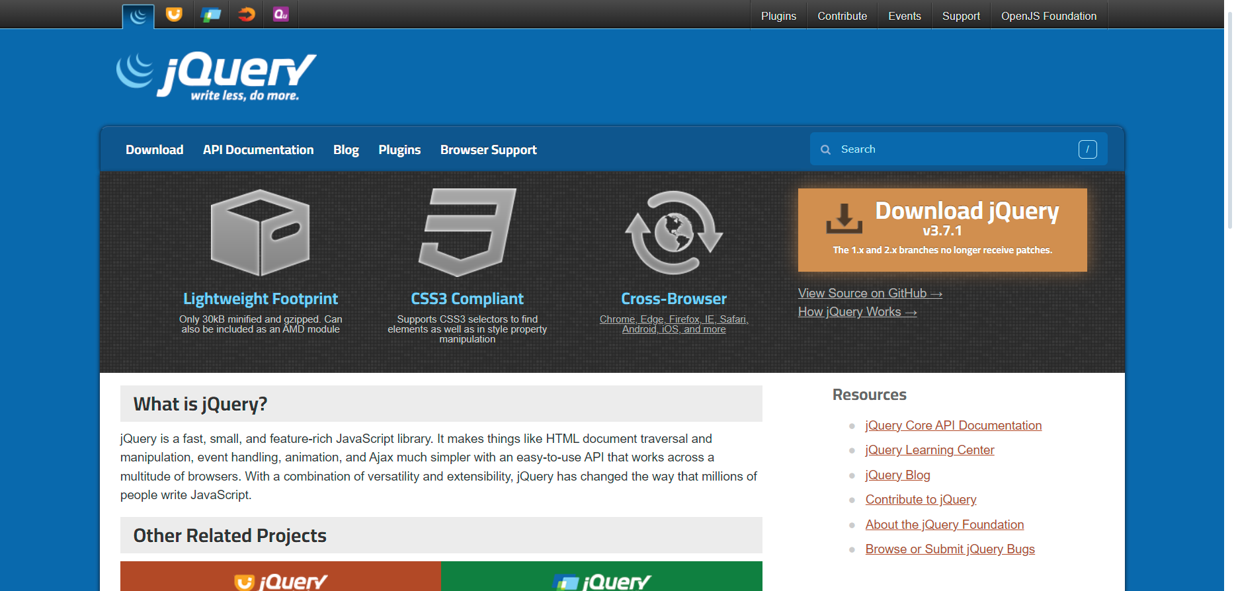Click the slash keyboard shortcut badge
The width and height of the screenshot is (1236, 591).
tap(1087, 149)
